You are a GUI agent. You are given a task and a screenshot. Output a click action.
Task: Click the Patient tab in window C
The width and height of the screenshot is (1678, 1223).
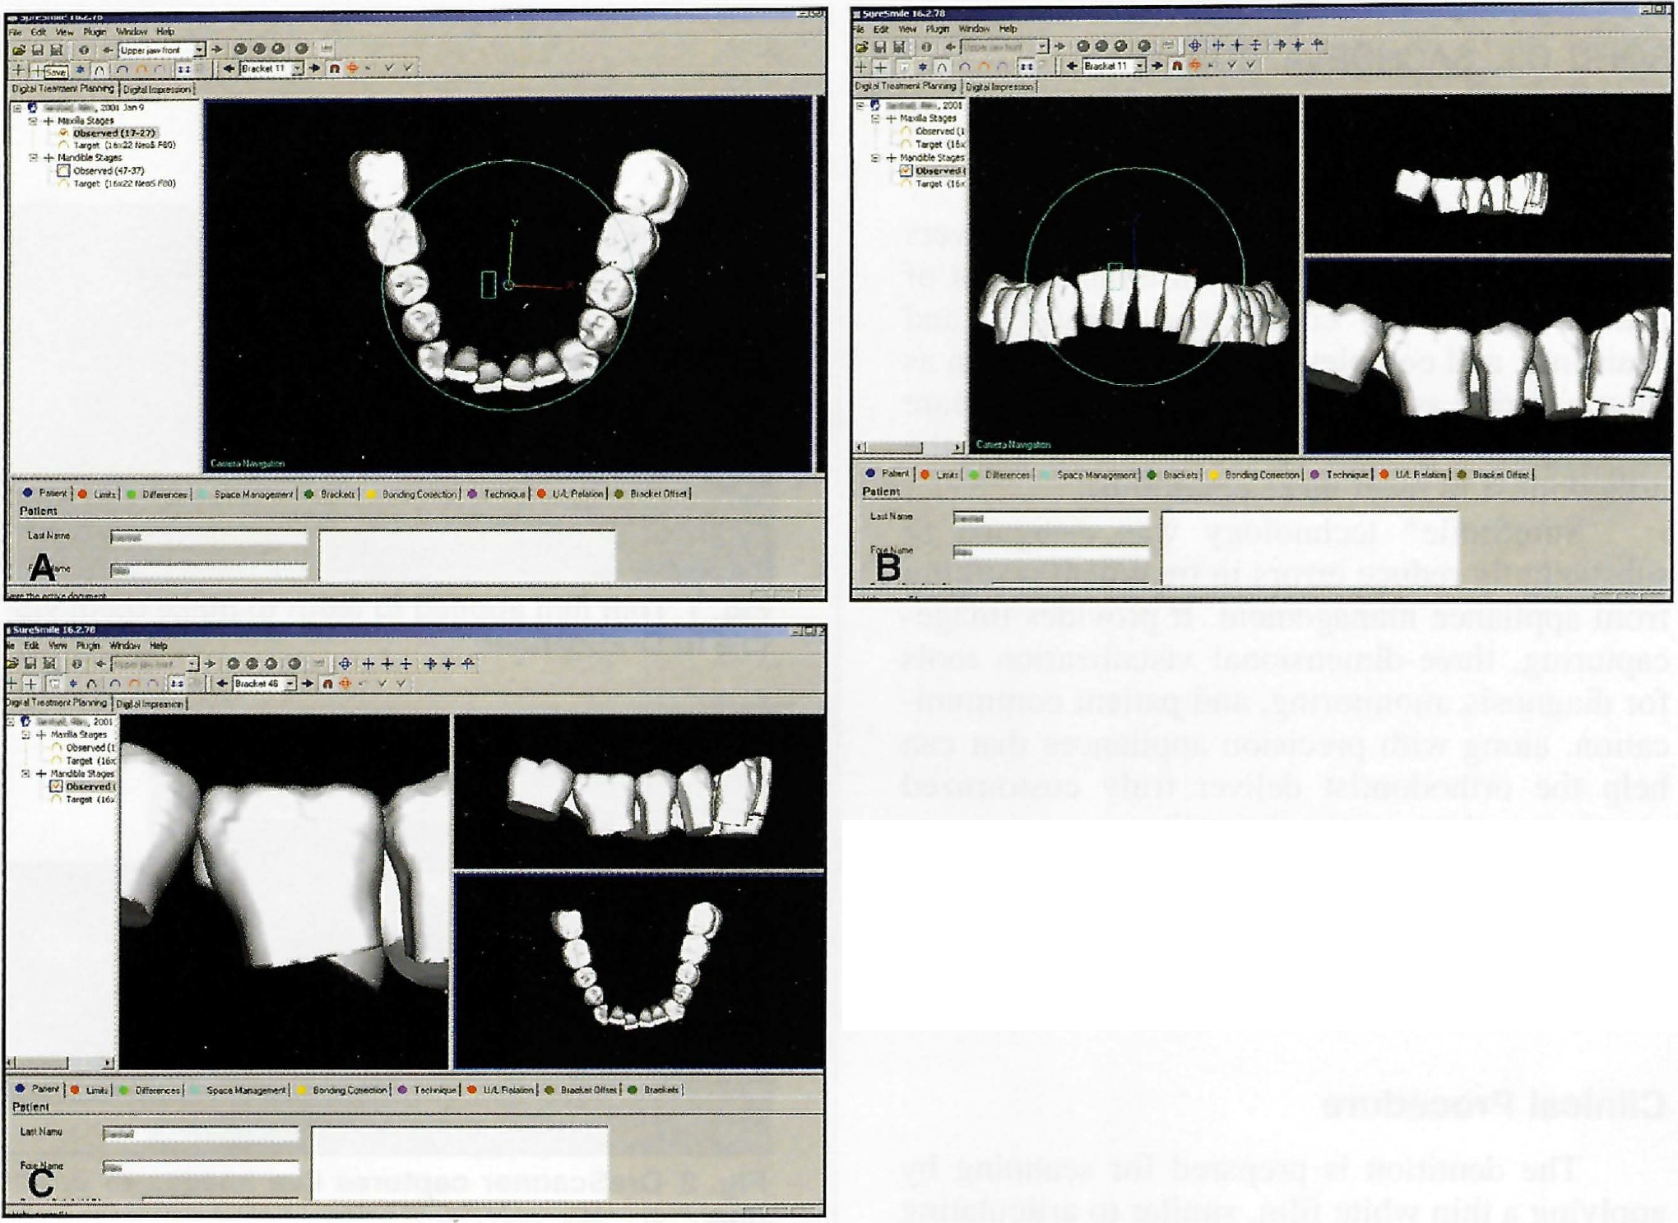38,1090
